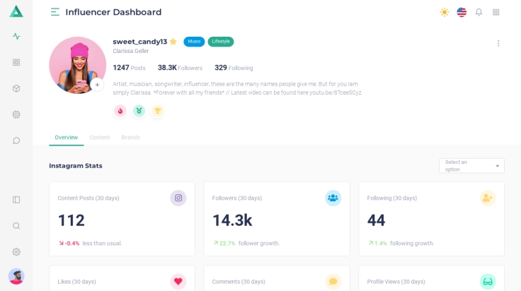Click the user avatar at sidebar bottom

coord(16,276)
